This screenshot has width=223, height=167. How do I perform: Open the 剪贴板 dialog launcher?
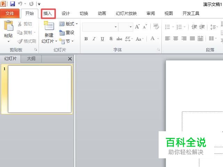click(x=36, y=50)
